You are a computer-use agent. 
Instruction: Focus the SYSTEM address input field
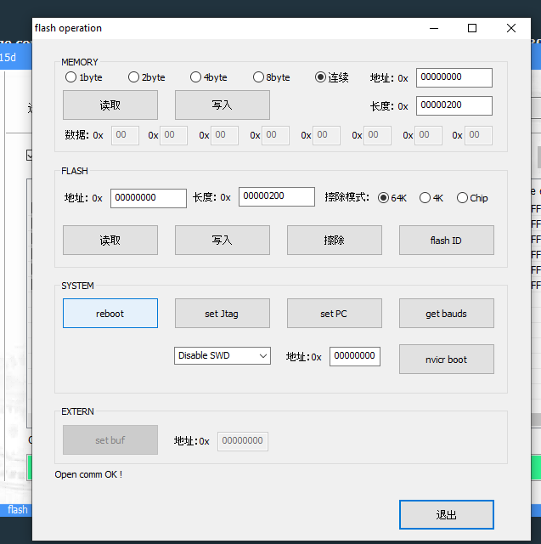click(x=354, y=356)
